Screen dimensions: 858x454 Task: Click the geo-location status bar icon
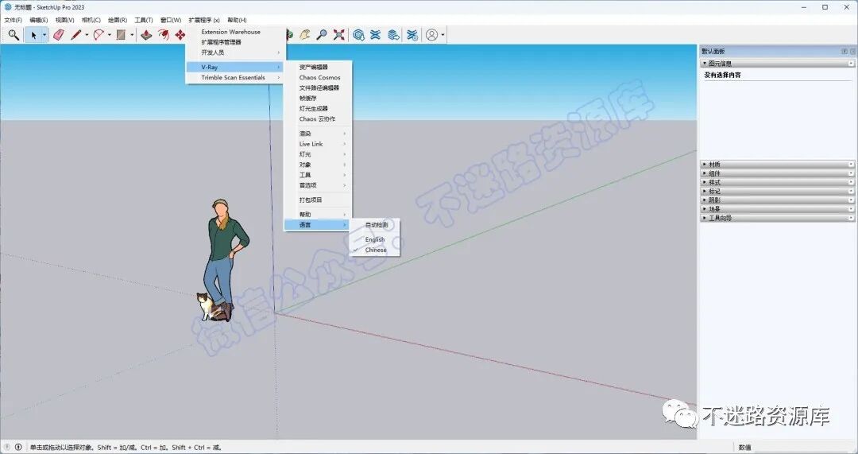[7, 447]
